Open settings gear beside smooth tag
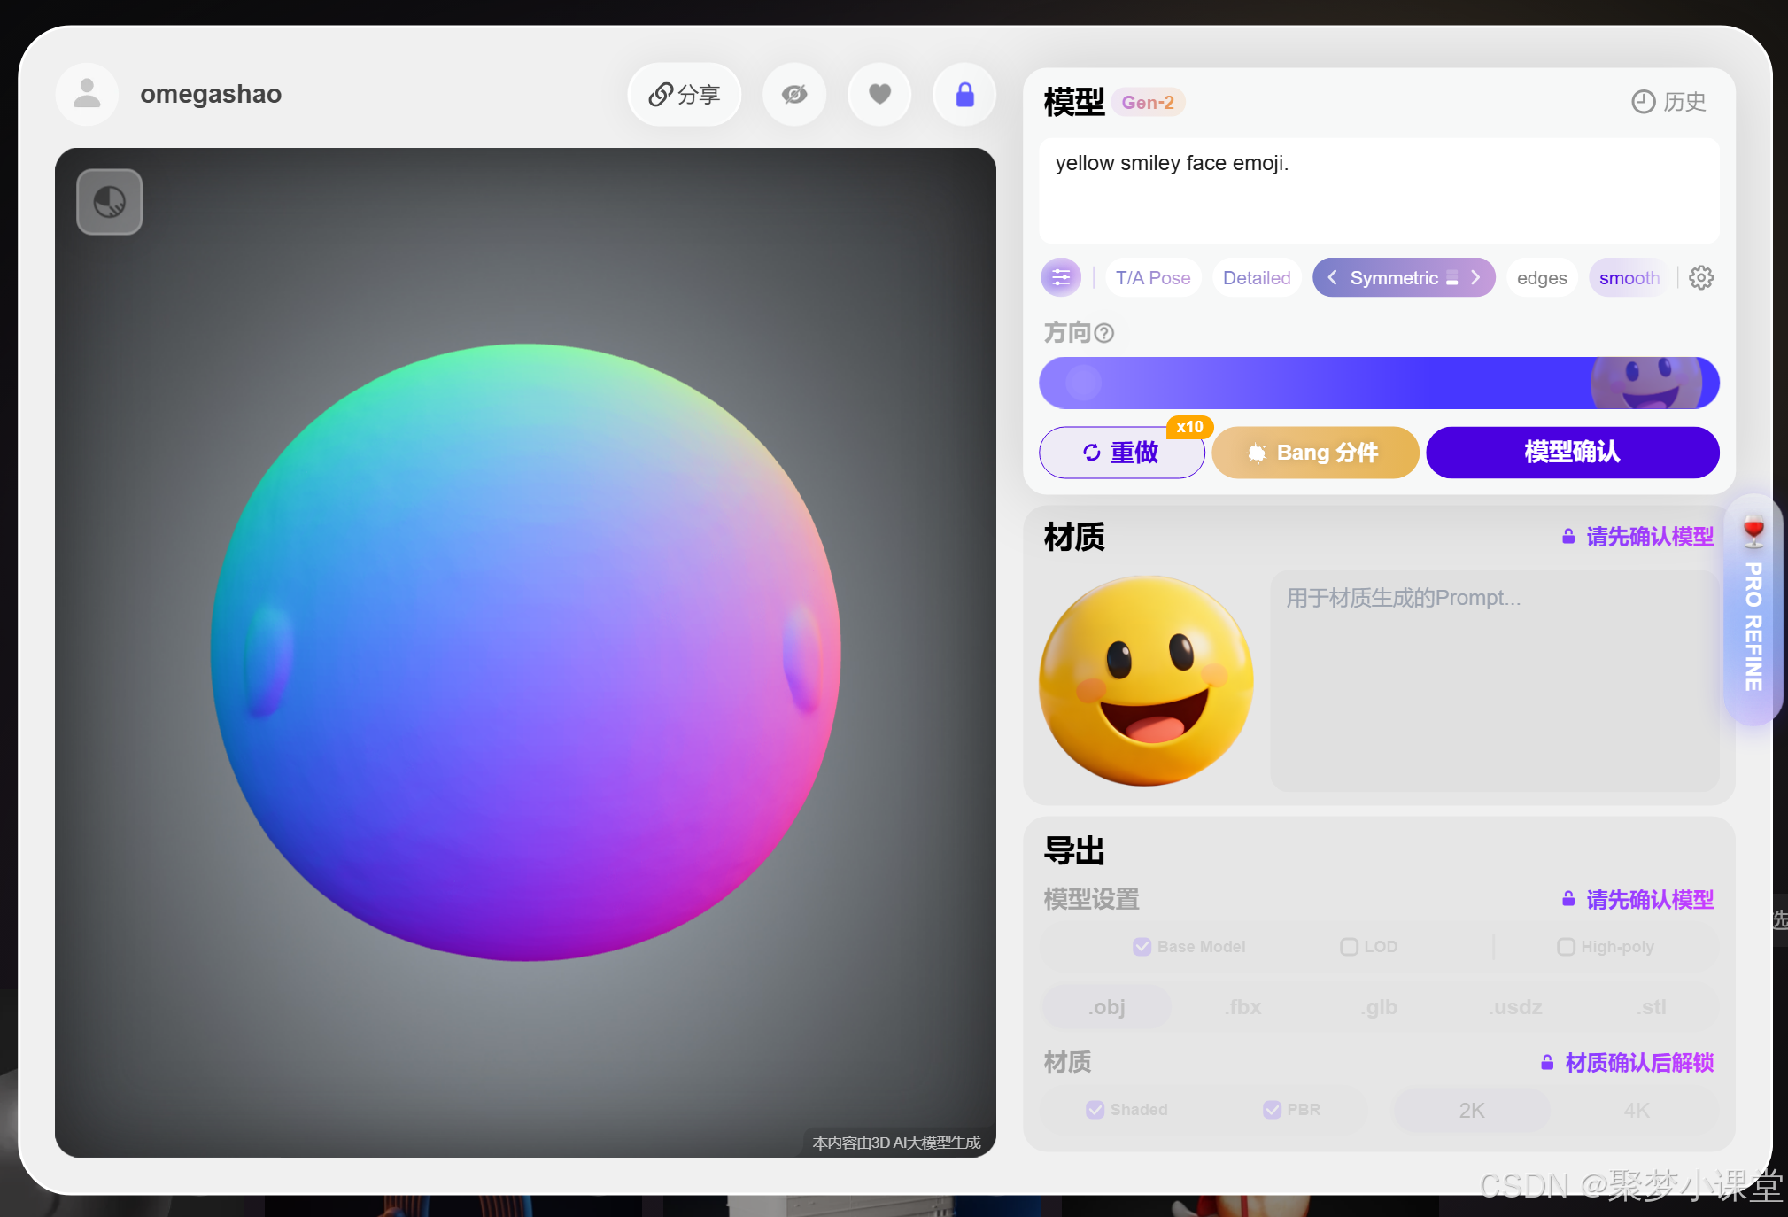 1700,278
